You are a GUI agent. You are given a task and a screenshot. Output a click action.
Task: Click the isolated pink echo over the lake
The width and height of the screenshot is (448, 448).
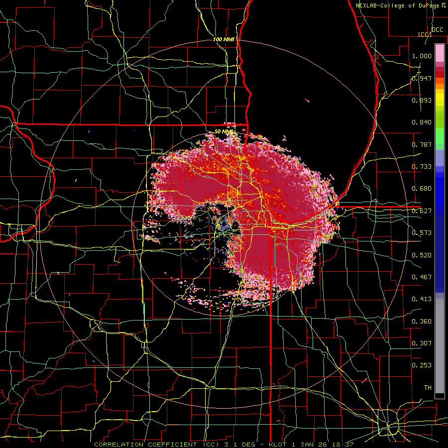pos(307,100)
